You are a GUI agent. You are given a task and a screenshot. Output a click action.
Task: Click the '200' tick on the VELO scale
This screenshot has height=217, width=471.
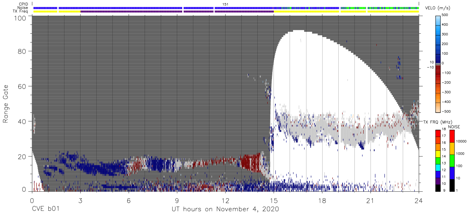pos(445,44)
